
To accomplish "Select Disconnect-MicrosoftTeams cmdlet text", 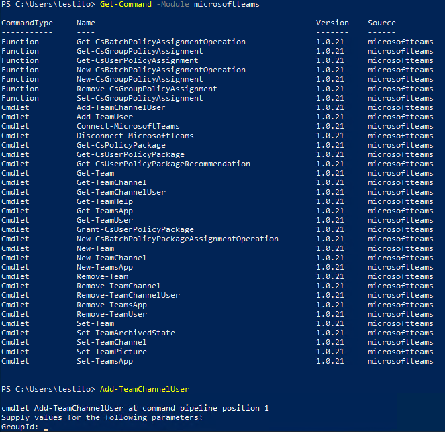I will click(135, 136).
